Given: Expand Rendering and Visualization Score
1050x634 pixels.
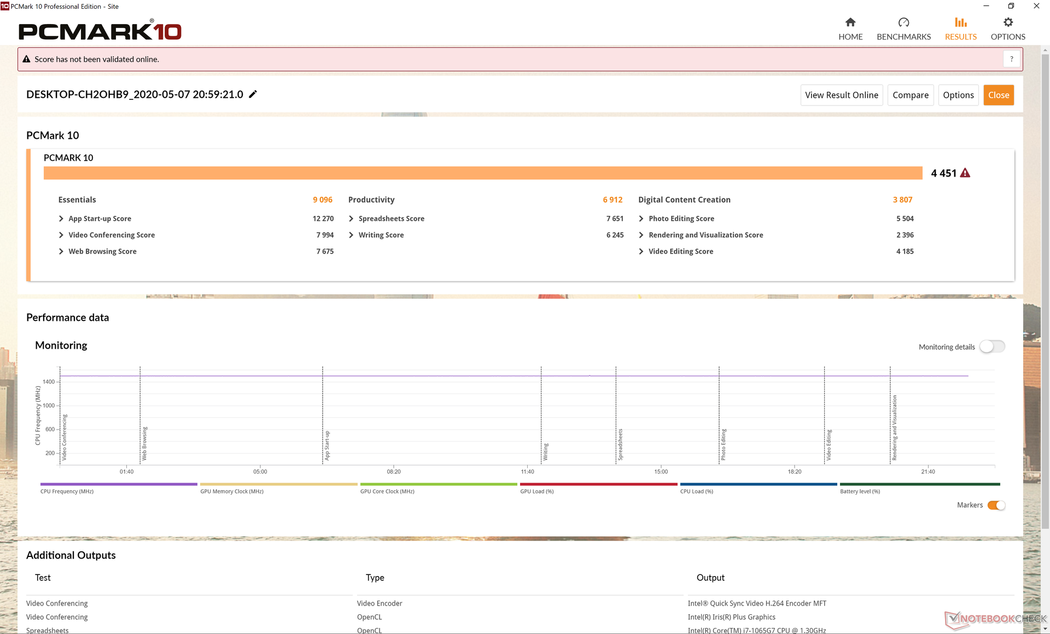Looking at the screenshot, I should tap(641, 235).
